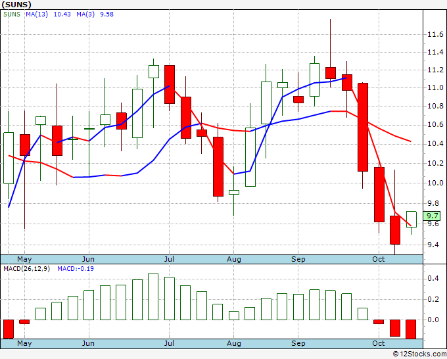Click the ©12Stocks.com copyright text
This screenshot has width=447, height=359.
(x=419, y=354)
